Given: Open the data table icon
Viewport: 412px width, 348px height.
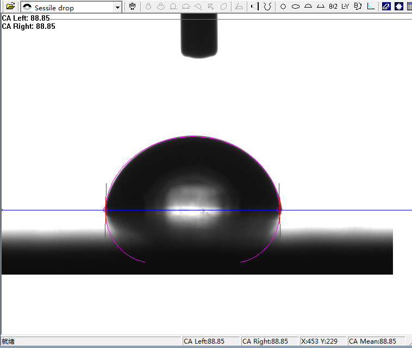Looking at the screenshot, I should point(409,7).
